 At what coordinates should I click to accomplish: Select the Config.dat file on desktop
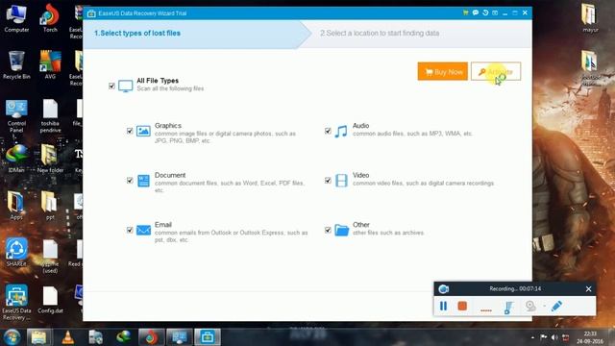[x=50, y=300]
